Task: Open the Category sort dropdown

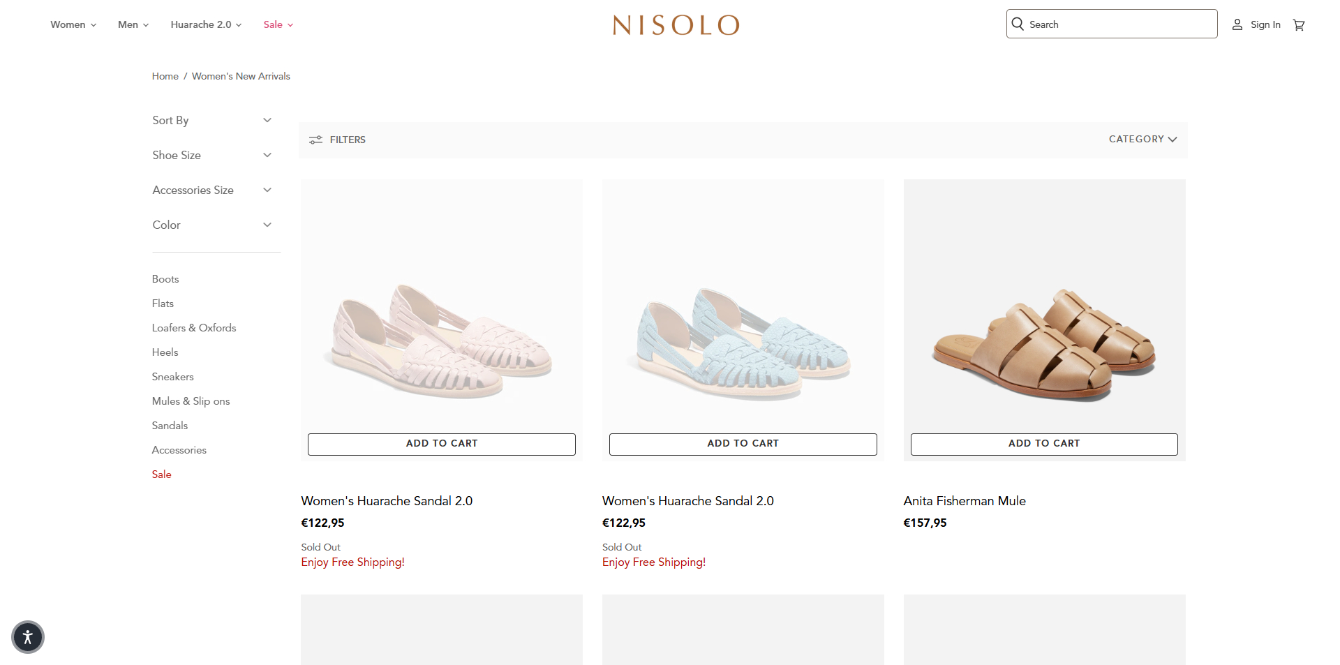Action: 1142,139
